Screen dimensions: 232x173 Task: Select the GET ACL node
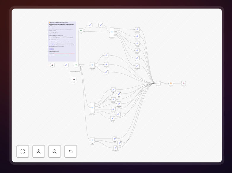pyautogui.click(x=113, y=109)
